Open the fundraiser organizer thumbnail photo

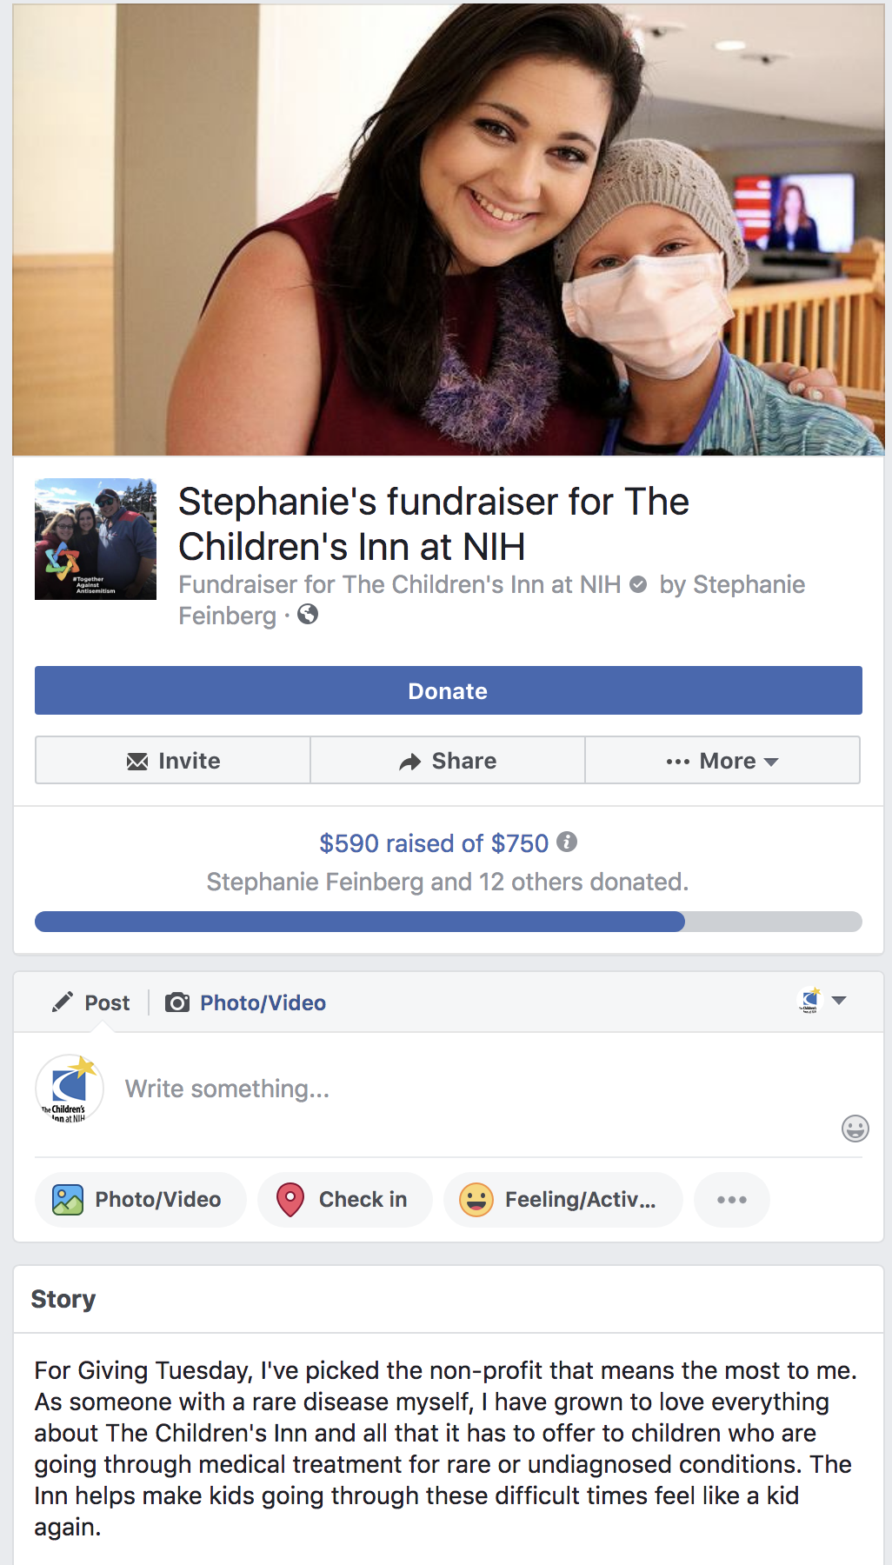coord(96,539)
